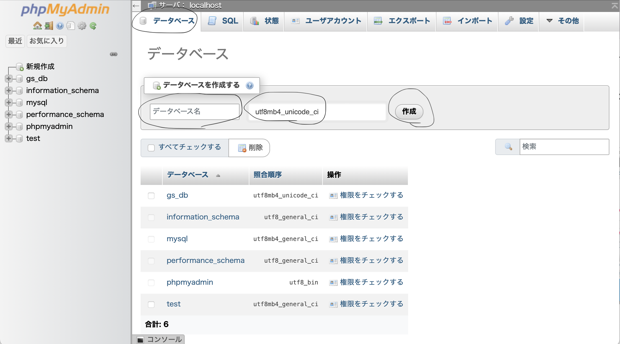This screenshot has height=344, width=620.
Task: Expand the mysql database tree node
Action: [x=8, y=103]
